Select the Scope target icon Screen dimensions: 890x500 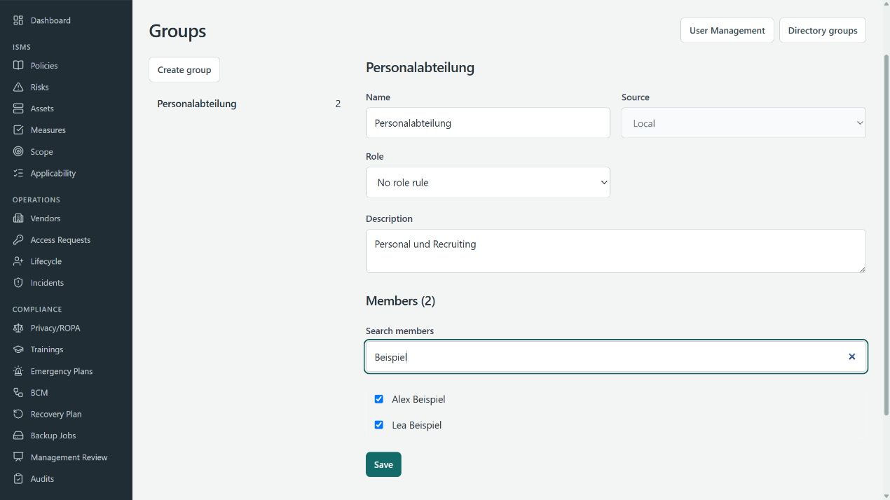(18, 151)
